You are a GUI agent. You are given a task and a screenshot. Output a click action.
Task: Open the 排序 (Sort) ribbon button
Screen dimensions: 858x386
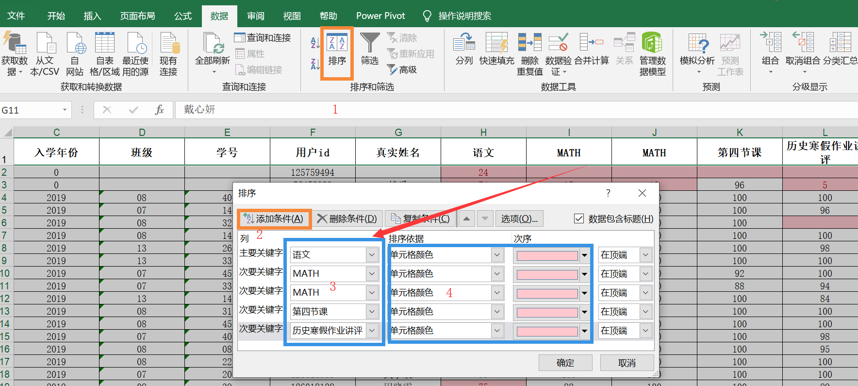(x=337, y=53)
